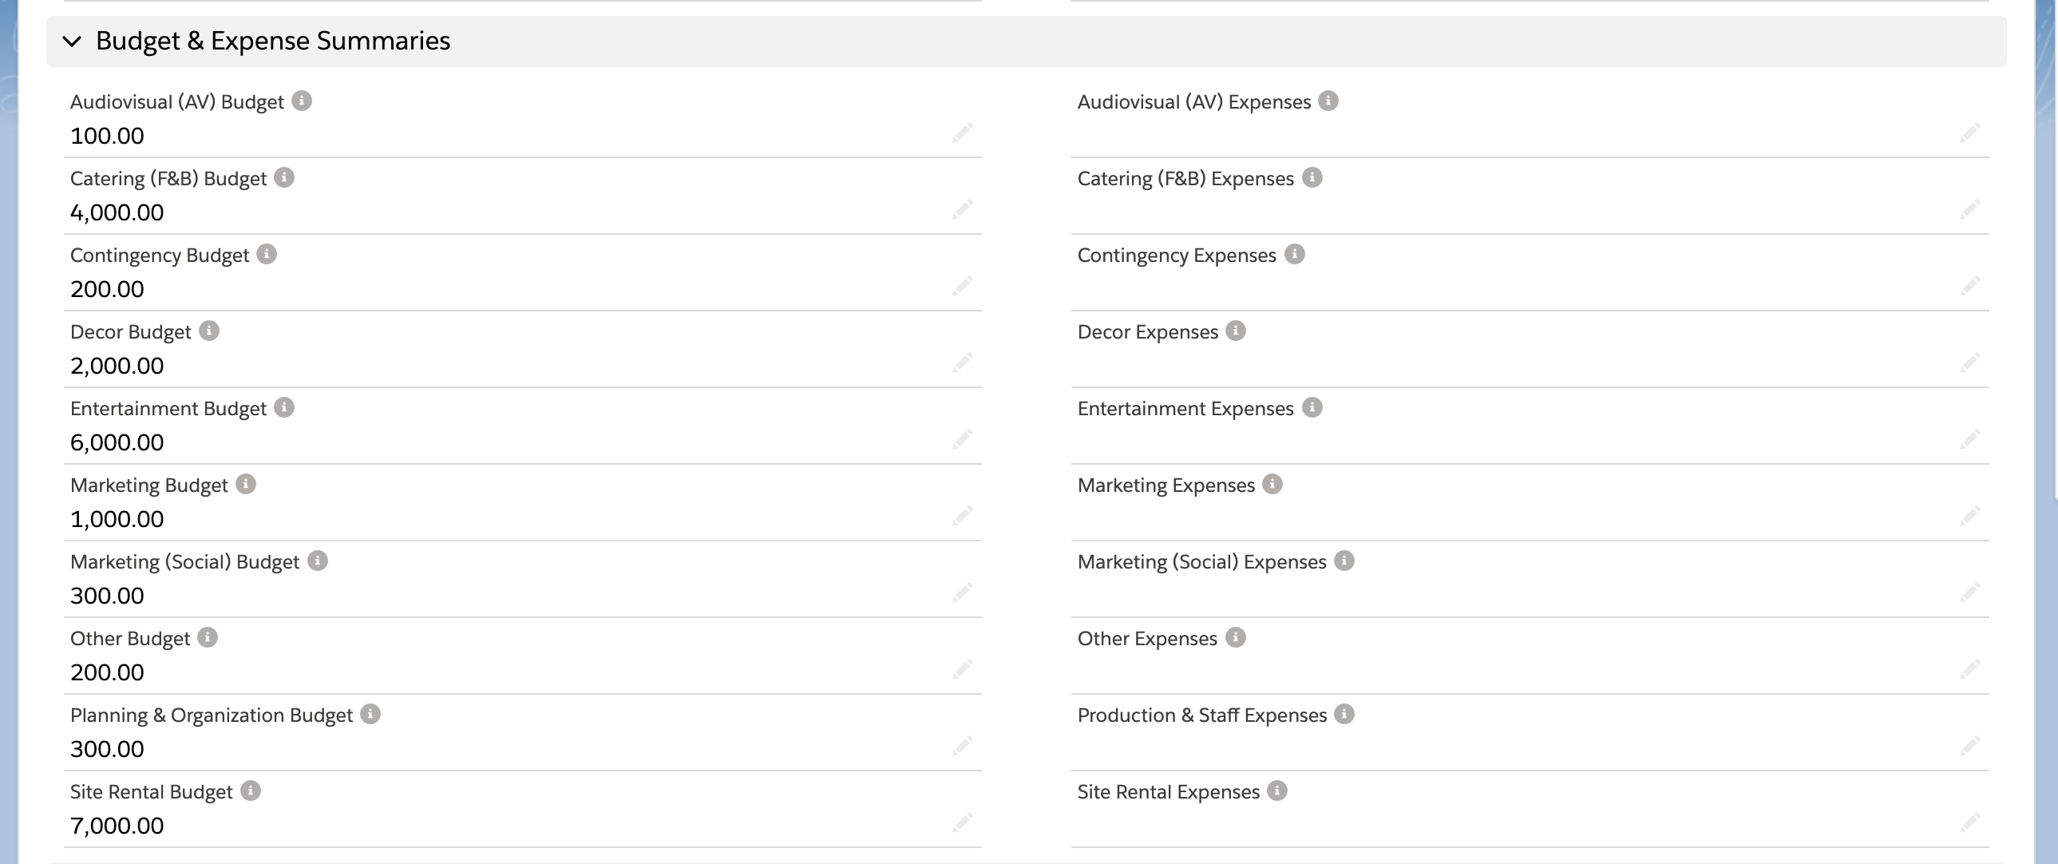
Task: Click the Site Rental Budget value 7,000.00
Action: coord(117,826)
